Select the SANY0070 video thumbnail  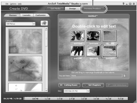pyautogui.click(x=93, y=51)
